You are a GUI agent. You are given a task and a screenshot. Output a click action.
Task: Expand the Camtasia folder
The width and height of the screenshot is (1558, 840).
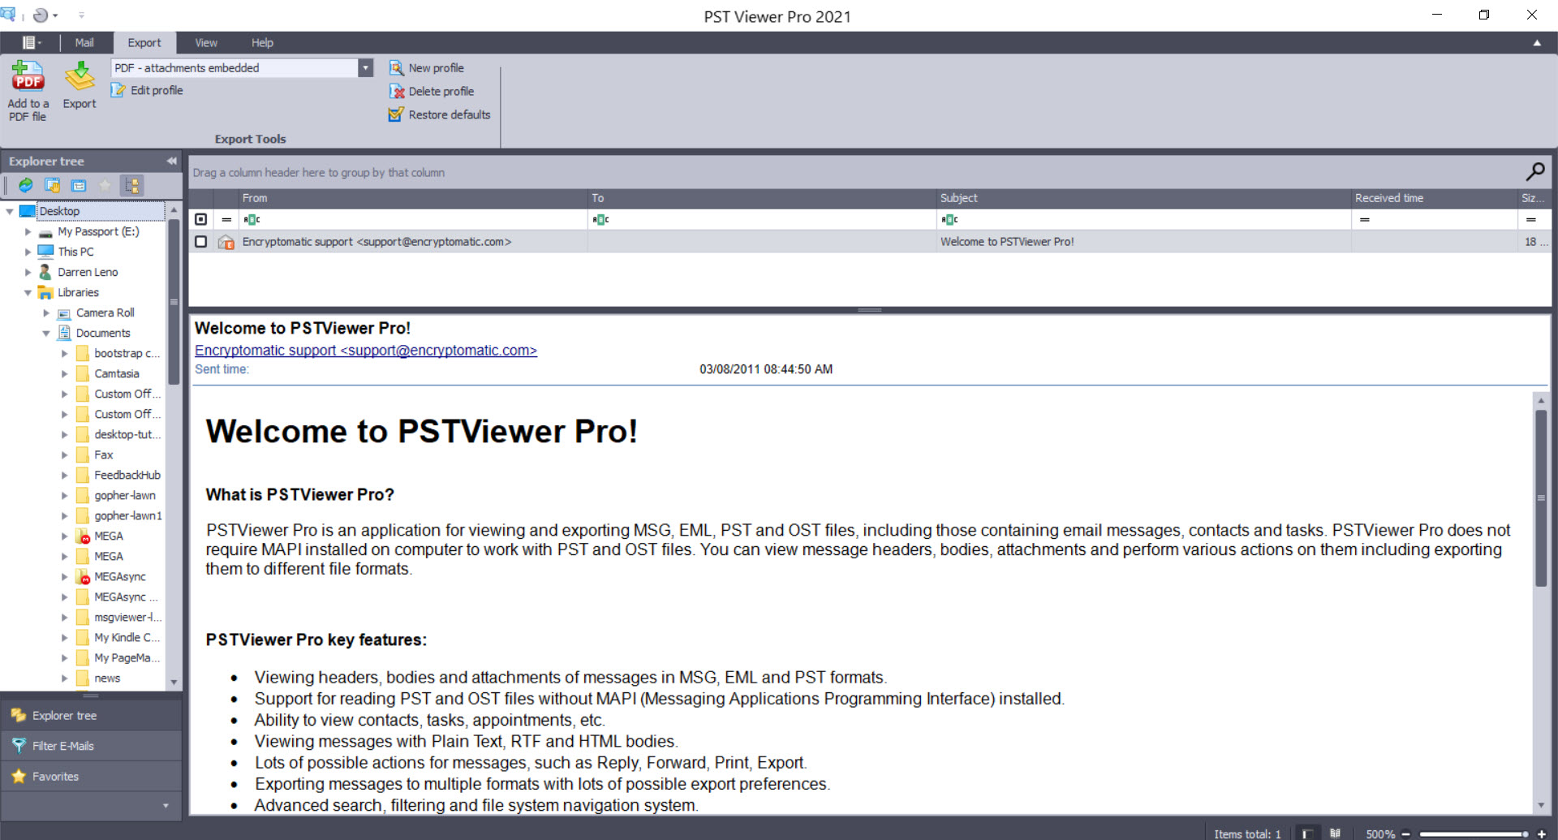pyautogui.click(x=64, y=373)
